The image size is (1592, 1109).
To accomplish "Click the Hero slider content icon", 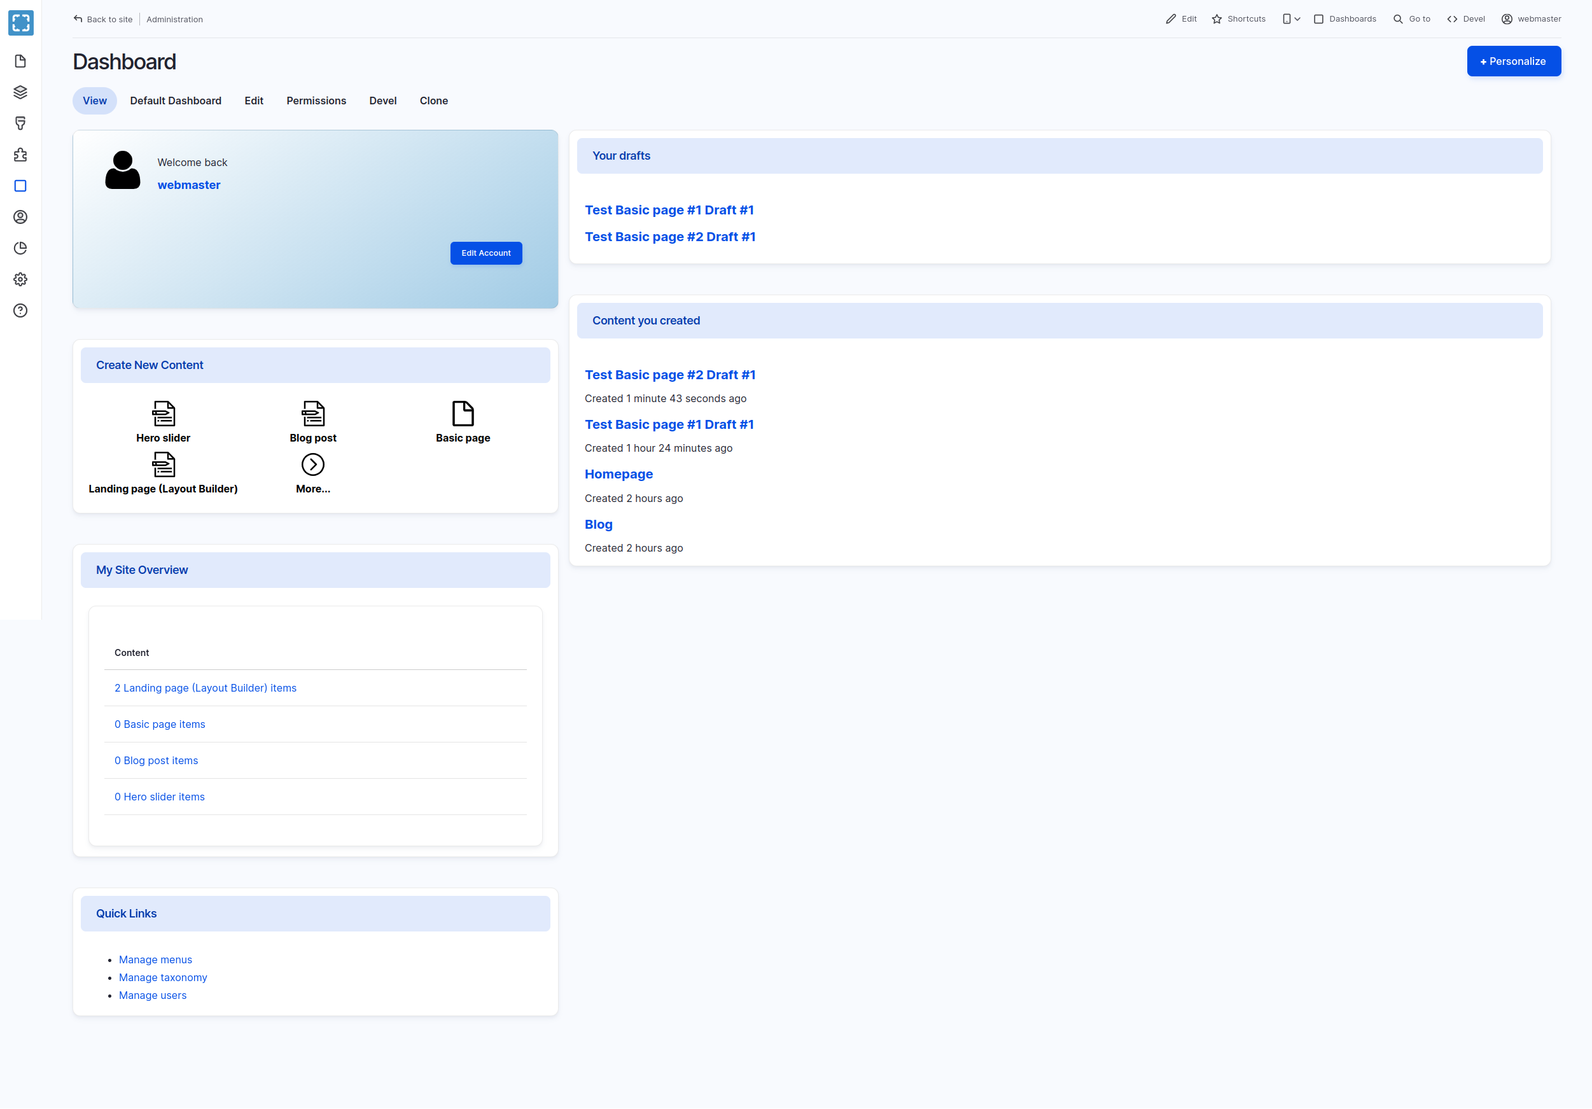I will 163,414.
